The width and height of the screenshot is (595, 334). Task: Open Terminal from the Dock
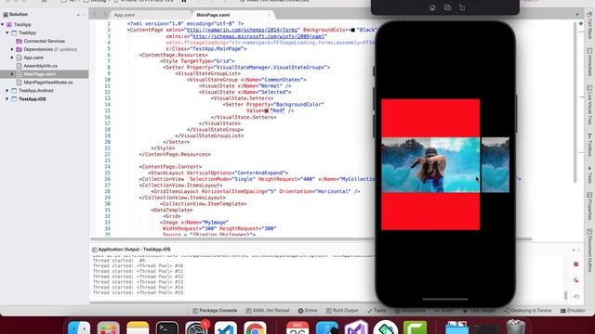point(167,328)
